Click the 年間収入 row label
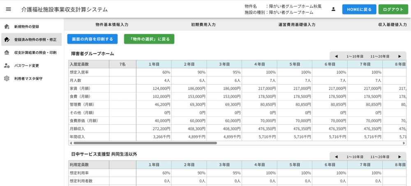411x186 pixels. click(x=77, y=137)
